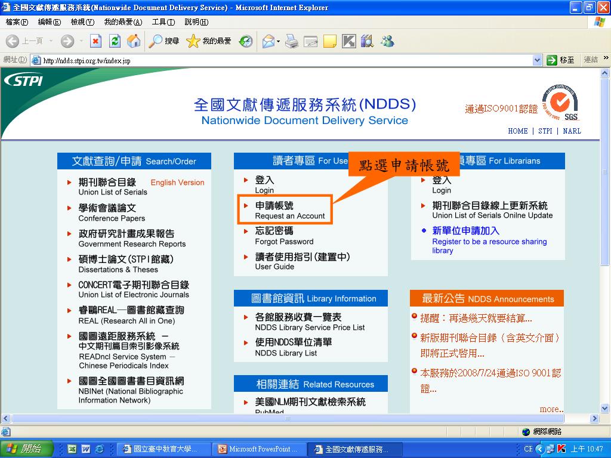This screenshot has height=458, width=611.
Task: Click the yellow note toolbar icon
Action: click(x=329, y=41)
